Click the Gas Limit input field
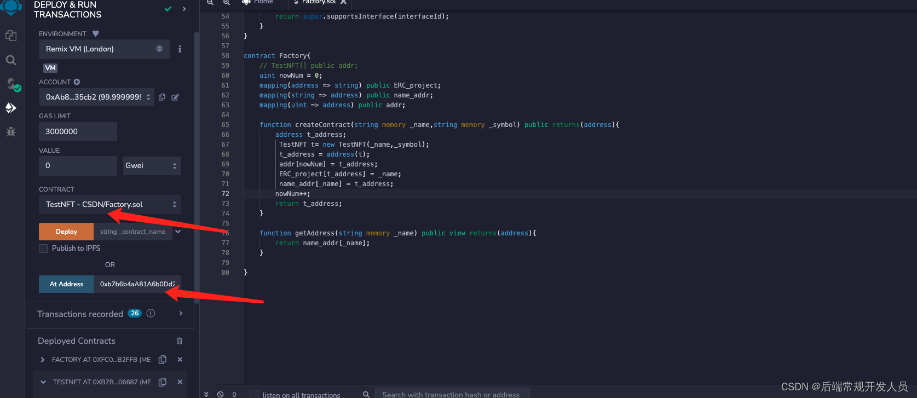This screenshot has height=398, width=917. point(78,132)
